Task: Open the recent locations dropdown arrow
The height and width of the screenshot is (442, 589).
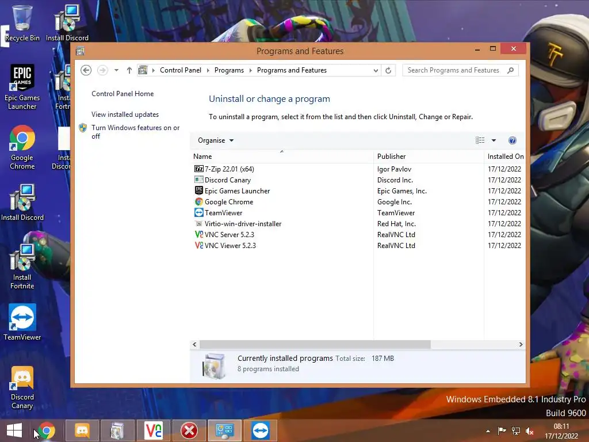Action: tap(116, 70)
